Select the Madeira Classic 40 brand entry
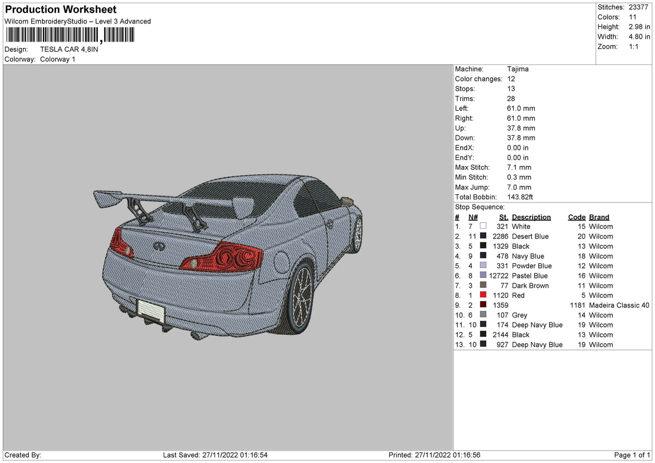 (x=619, y=305)
